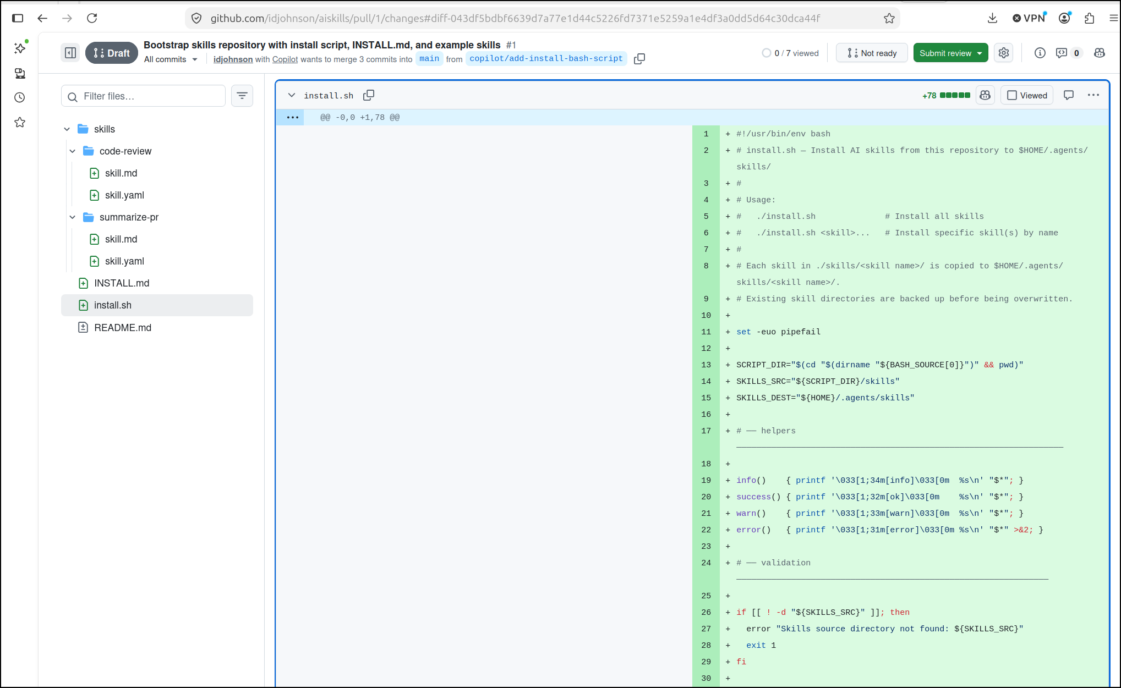Click the 0 / 7 viewed progress indicator
This screenshot has height=688, width=1121.
(x=790, y=53)
